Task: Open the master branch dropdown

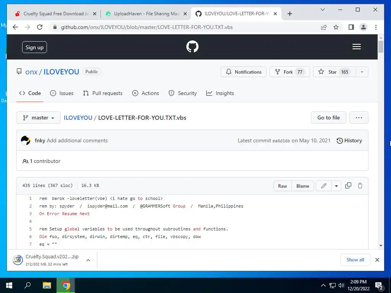Action: [39, 118]
